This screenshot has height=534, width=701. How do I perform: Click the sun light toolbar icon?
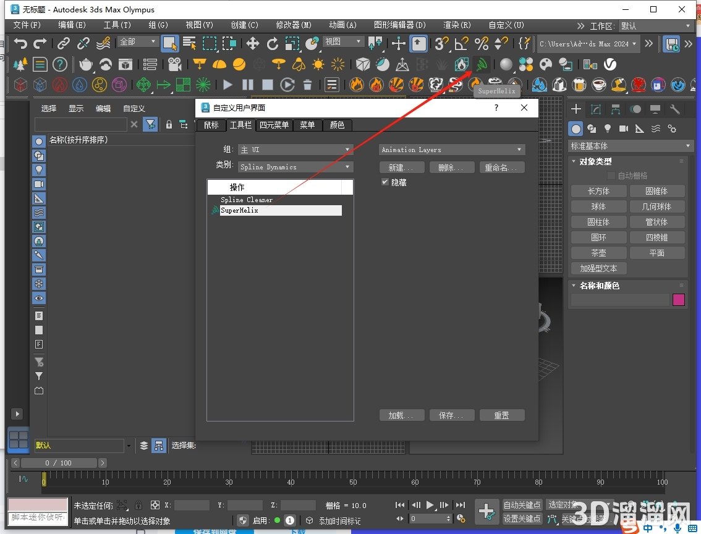coord(318,65)
